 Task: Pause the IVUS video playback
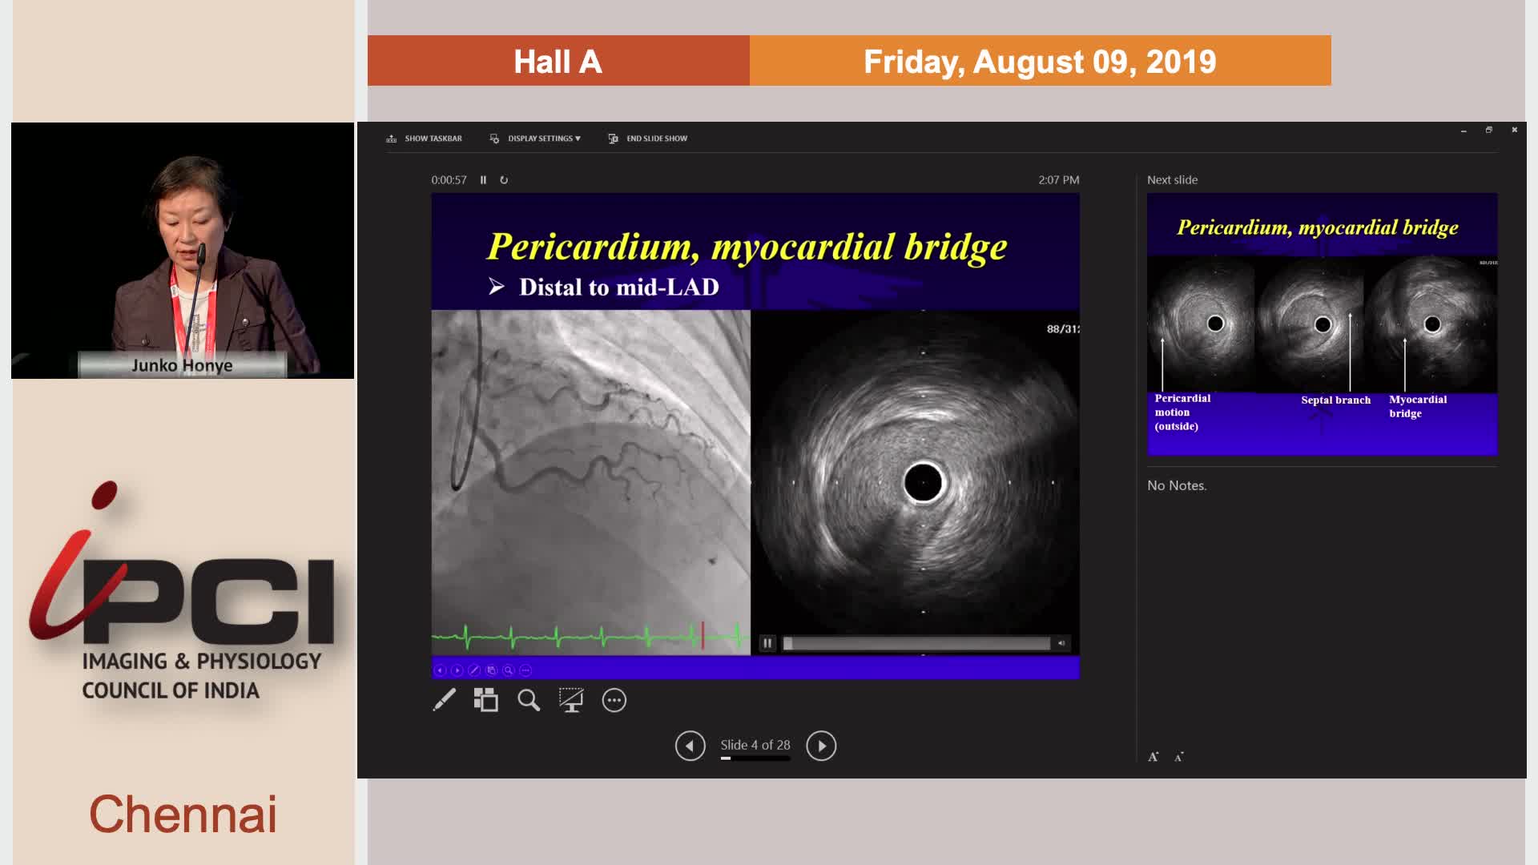(767, 643)
